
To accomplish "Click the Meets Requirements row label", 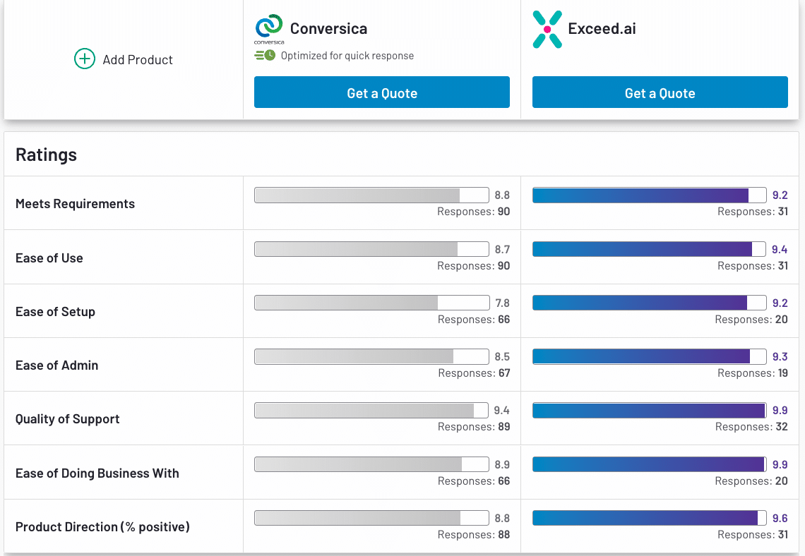I will 75,204.
